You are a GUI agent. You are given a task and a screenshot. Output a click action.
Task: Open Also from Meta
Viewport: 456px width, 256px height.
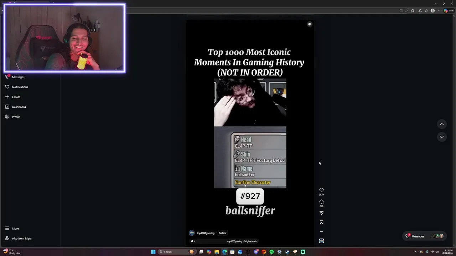(x=18, y=238)
